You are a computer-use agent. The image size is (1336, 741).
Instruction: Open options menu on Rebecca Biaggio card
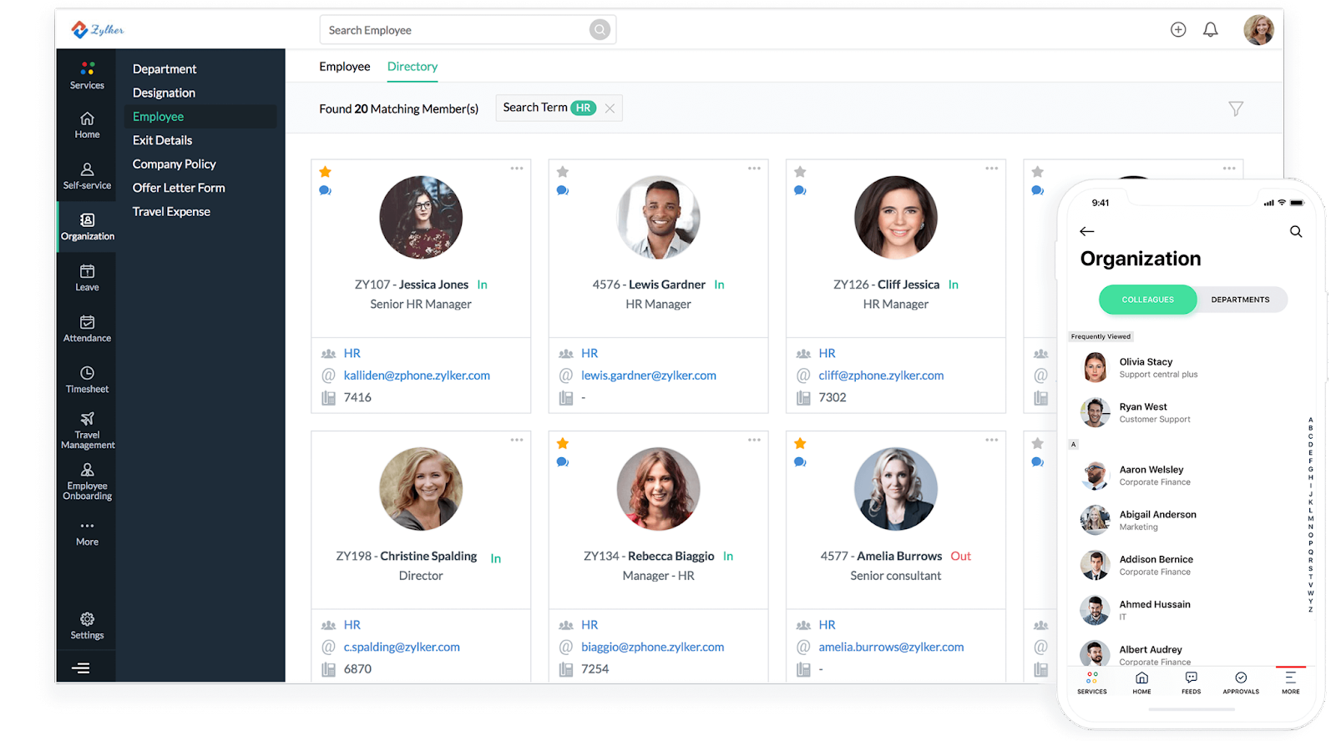click(x=754, y=440)
